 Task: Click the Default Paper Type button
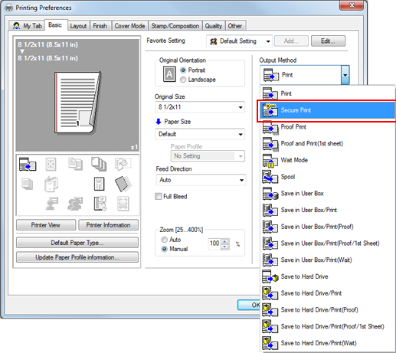tap(77, 243)
